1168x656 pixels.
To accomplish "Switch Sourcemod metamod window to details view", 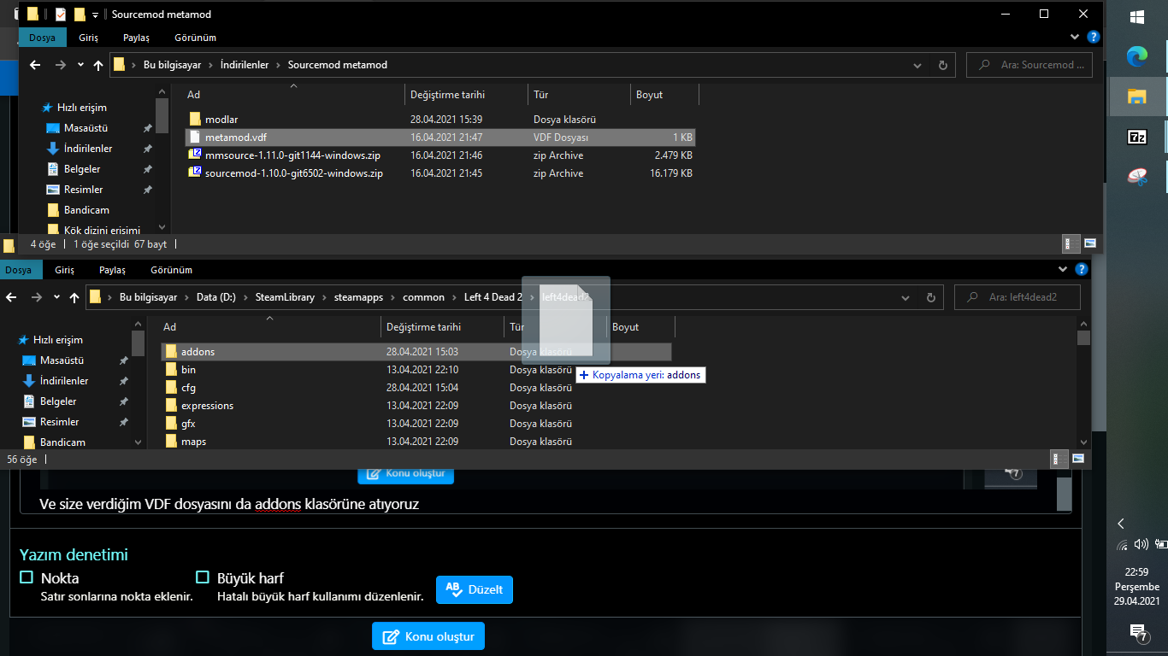I will pos(1071,243).
